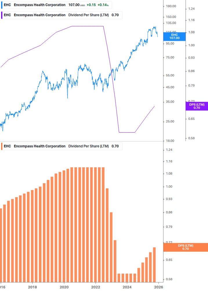The width and height of the screenshot is (208, 291).
Task: Click the +0.14% percent change value
Action: click(103, 5)
